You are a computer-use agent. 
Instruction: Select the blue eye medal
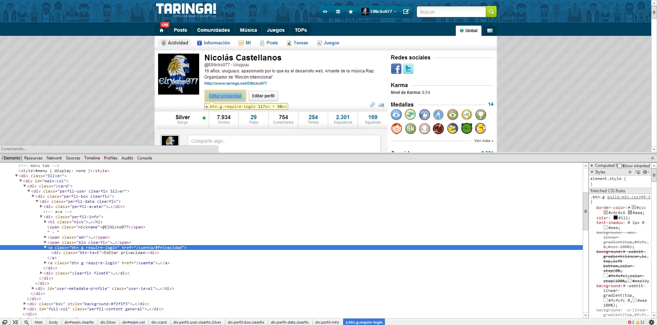(396, 115)
